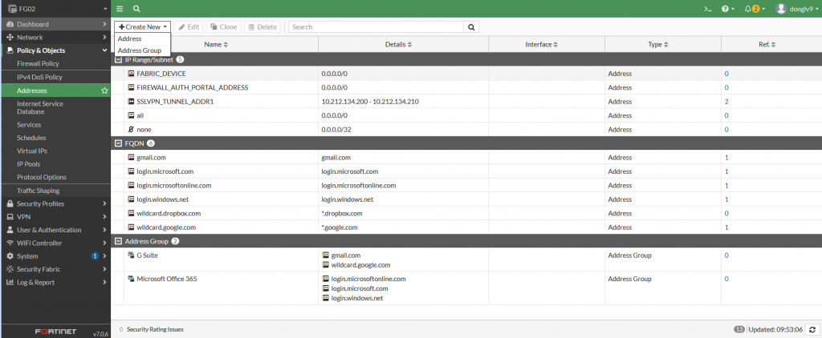The width and height of the screenshot is (822, 338).
Task: Click the global search magnifier in the top bar
Action: click(136, 9)
